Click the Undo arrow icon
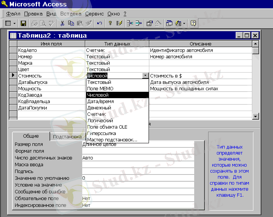 click(x=100, y=23)
